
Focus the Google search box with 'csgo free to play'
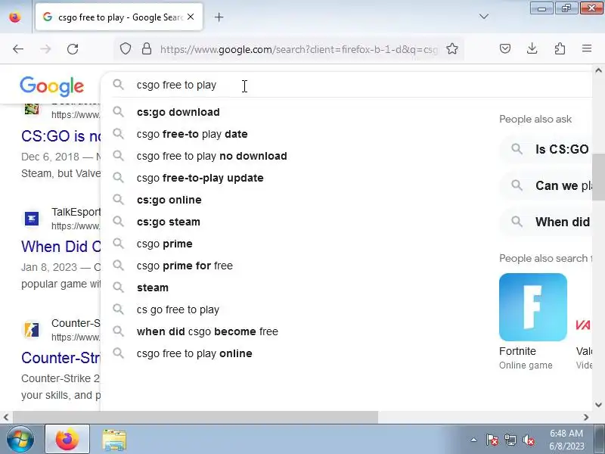[x=347, y=85]
